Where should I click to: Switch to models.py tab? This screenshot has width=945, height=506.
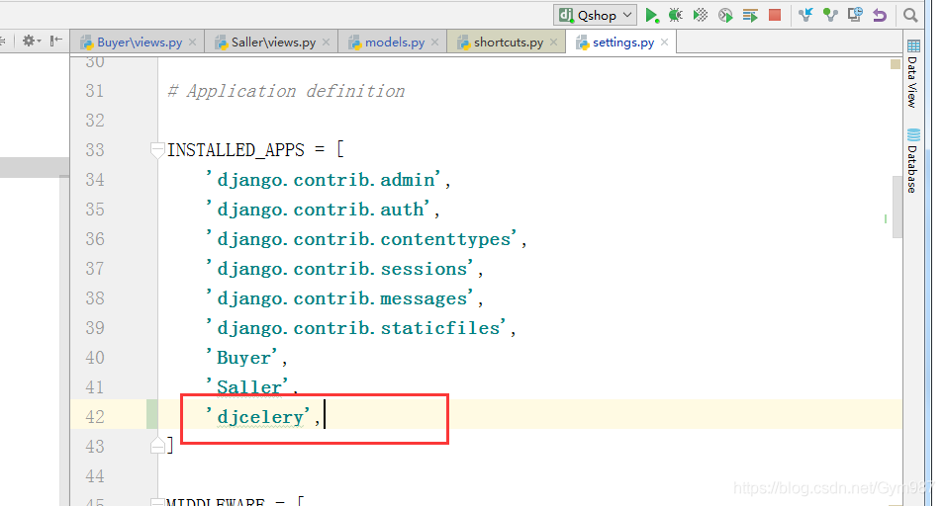tap(394, 42)
